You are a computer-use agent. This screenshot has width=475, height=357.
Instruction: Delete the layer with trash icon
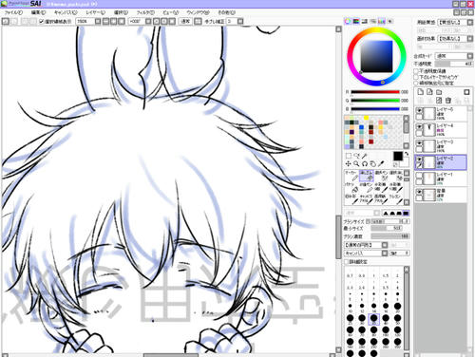(x=448, y=101)
